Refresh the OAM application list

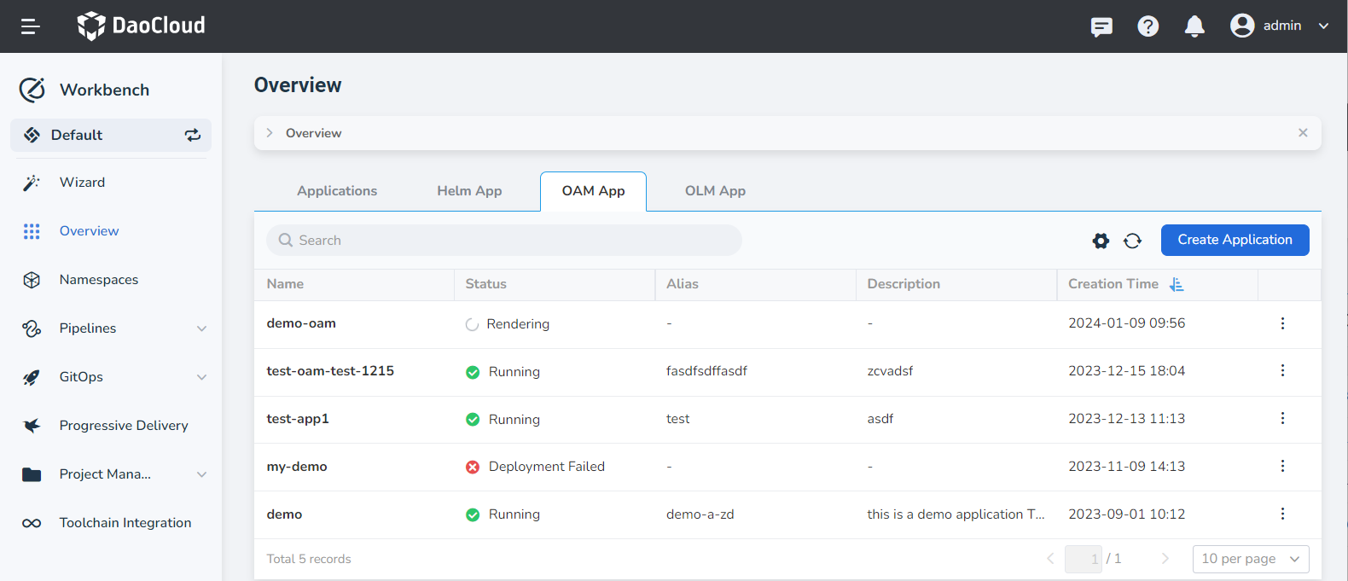(x=1132, y=241)
